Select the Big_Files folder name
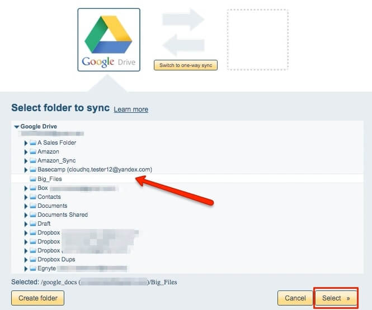Image resolution: width=372 pixels, height=310 pixels. click(x=50, y=179)
